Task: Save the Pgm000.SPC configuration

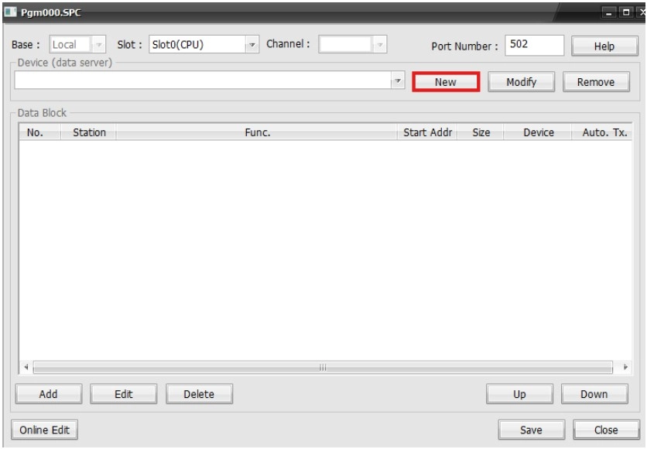Action: click(x=531, y=430)
